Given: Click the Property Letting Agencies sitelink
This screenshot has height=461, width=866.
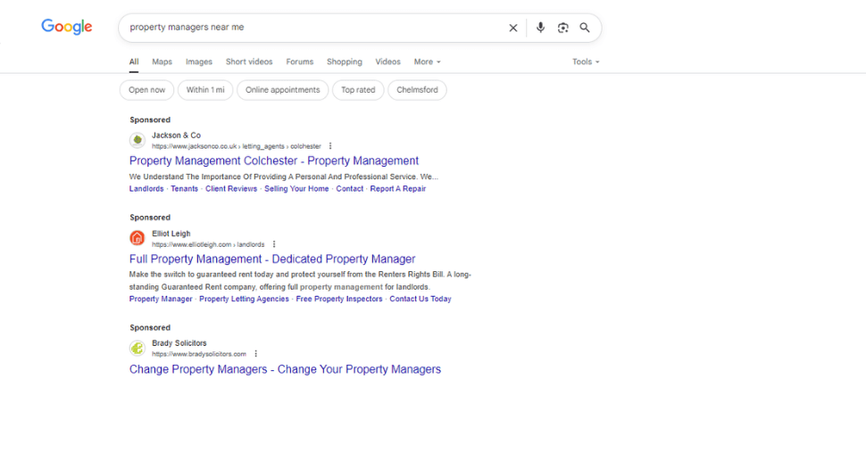Looking at the screenshot, I should coord(244,299).
